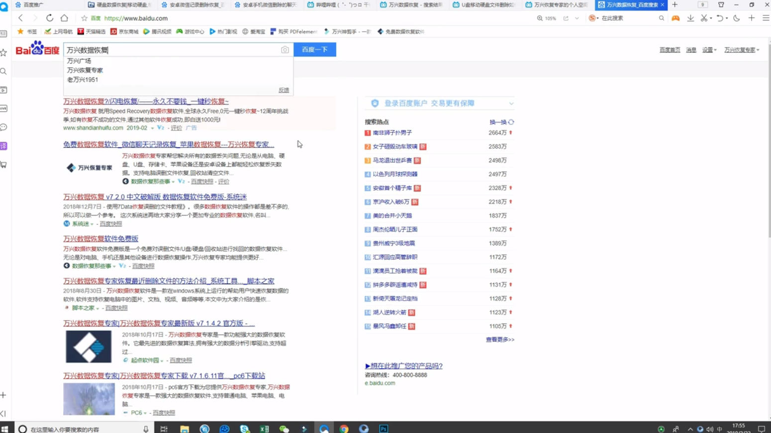Open the blue diamond software thumbnail

pyautogui.click(x=89, y=346)
